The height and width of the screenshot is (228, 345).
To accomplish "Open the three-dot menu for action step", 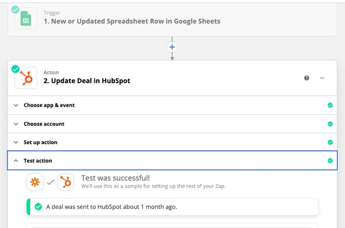I will (322, 78).
